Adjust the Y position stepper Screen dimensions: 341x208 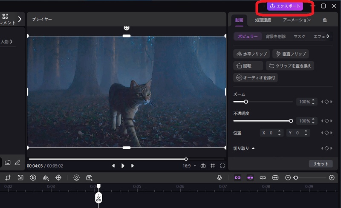point(306,133)
